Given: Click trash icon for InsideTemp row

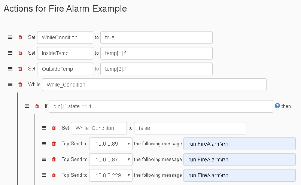Looking at the screenshot, I should (20, 53).
